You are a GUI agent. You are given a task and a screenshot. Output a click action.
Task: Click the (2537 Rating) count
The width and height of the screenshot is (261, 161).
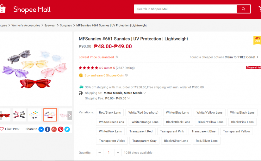tap(125, 68)
